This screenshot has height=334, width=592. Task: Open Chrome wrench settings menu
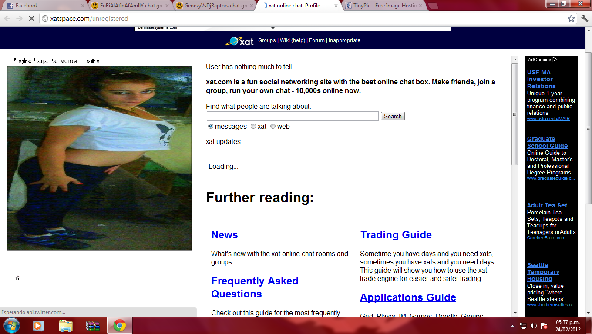click(x=584, y=19)
